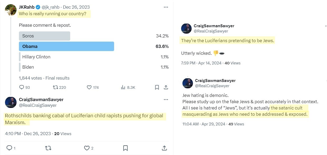This screenshot has height=155, width=327.
Task: Click the share icon on the poll tweet
Action: tap(166, 87)
